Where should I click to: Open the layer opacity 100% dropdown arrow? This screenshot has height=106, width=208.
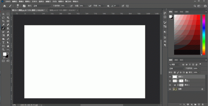click(200, 69)
